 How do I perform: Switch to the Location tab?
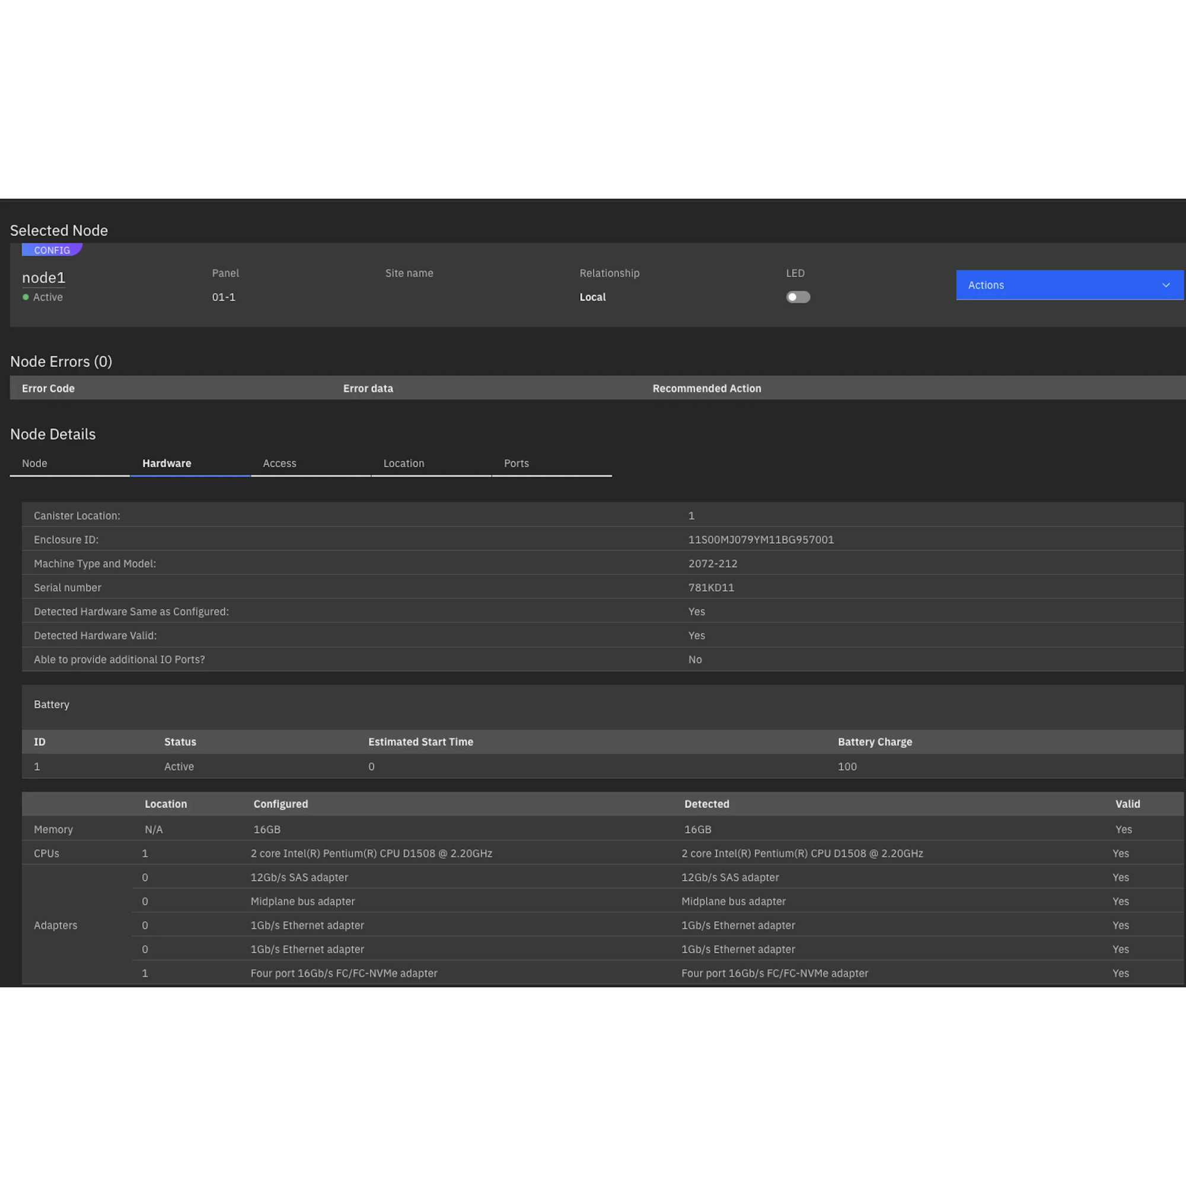coord(403,464)
